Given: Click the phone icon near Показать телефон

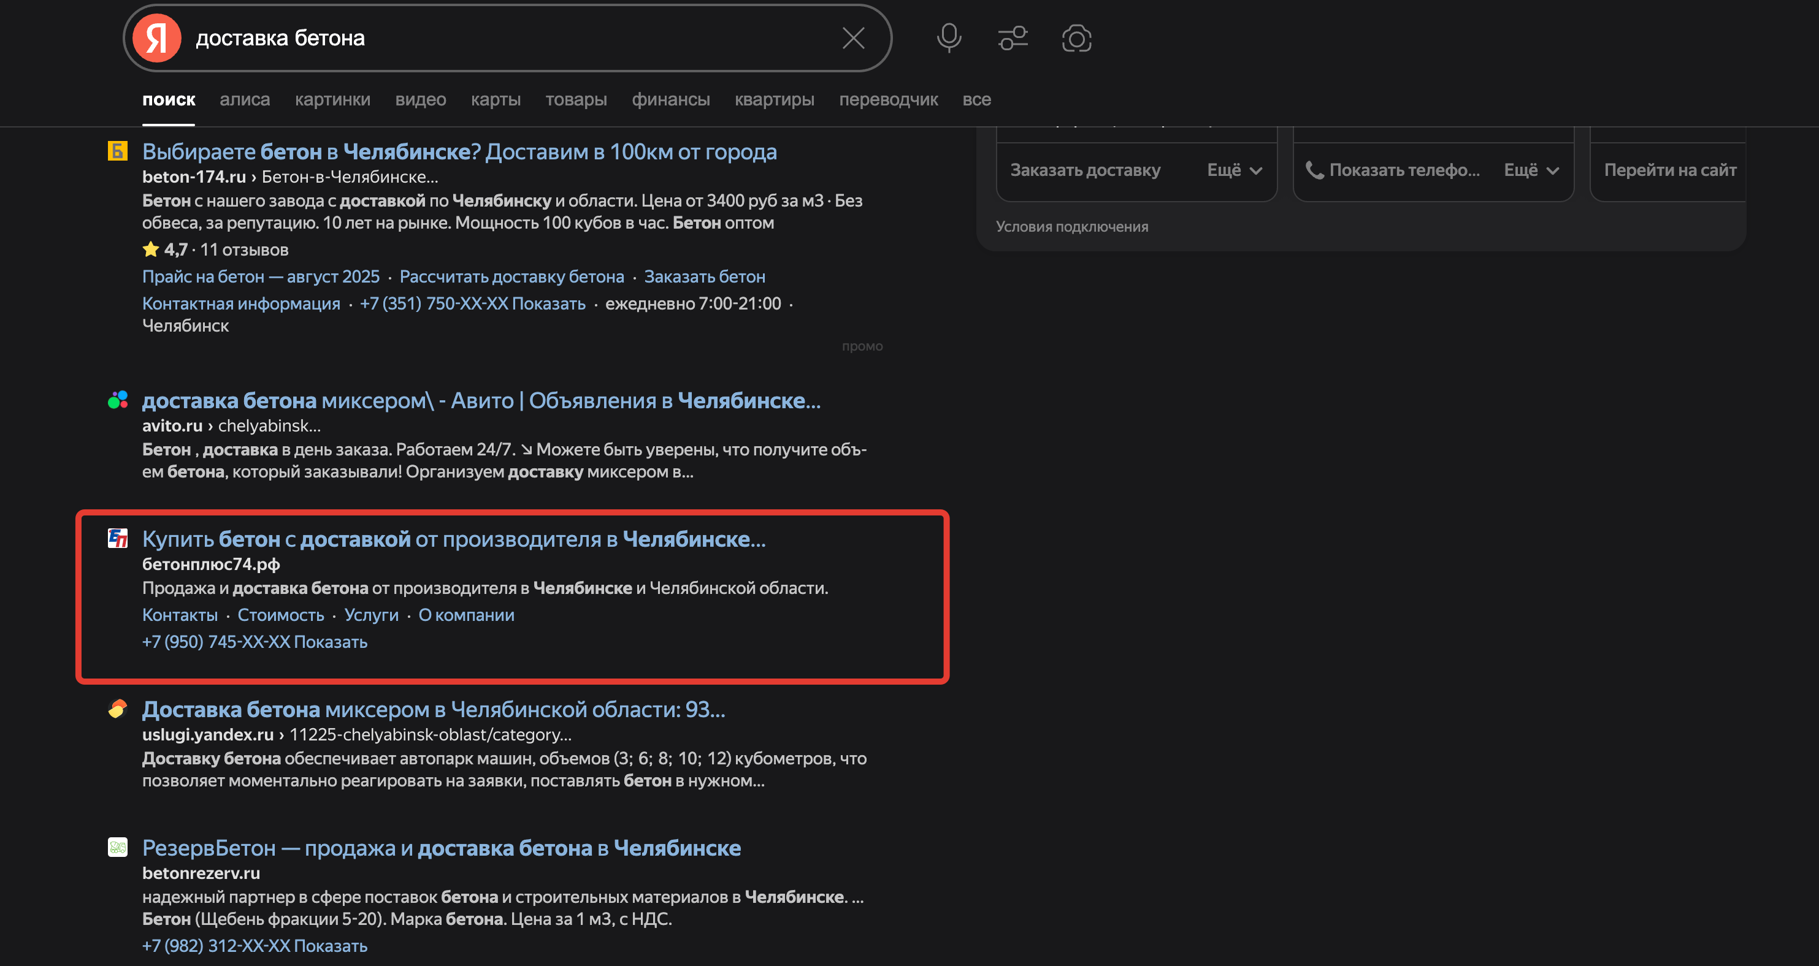Looking at the screenshot, I should pyautogui.click(x=1314, y=170).
